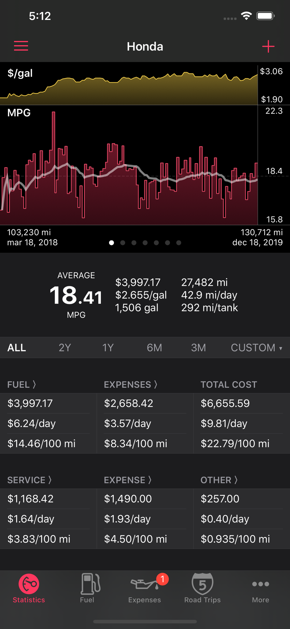290x629 pixels.
Task: Select the 1Y time range
Action: coord(108,348)
